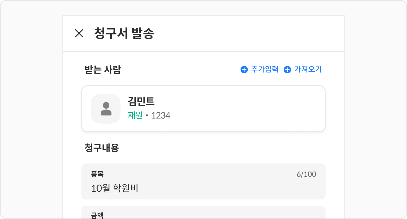Image resolution: width=407 pixels, height=219 pixels.
Task: Open the 추가입력 link
Action: click(265, 69)
